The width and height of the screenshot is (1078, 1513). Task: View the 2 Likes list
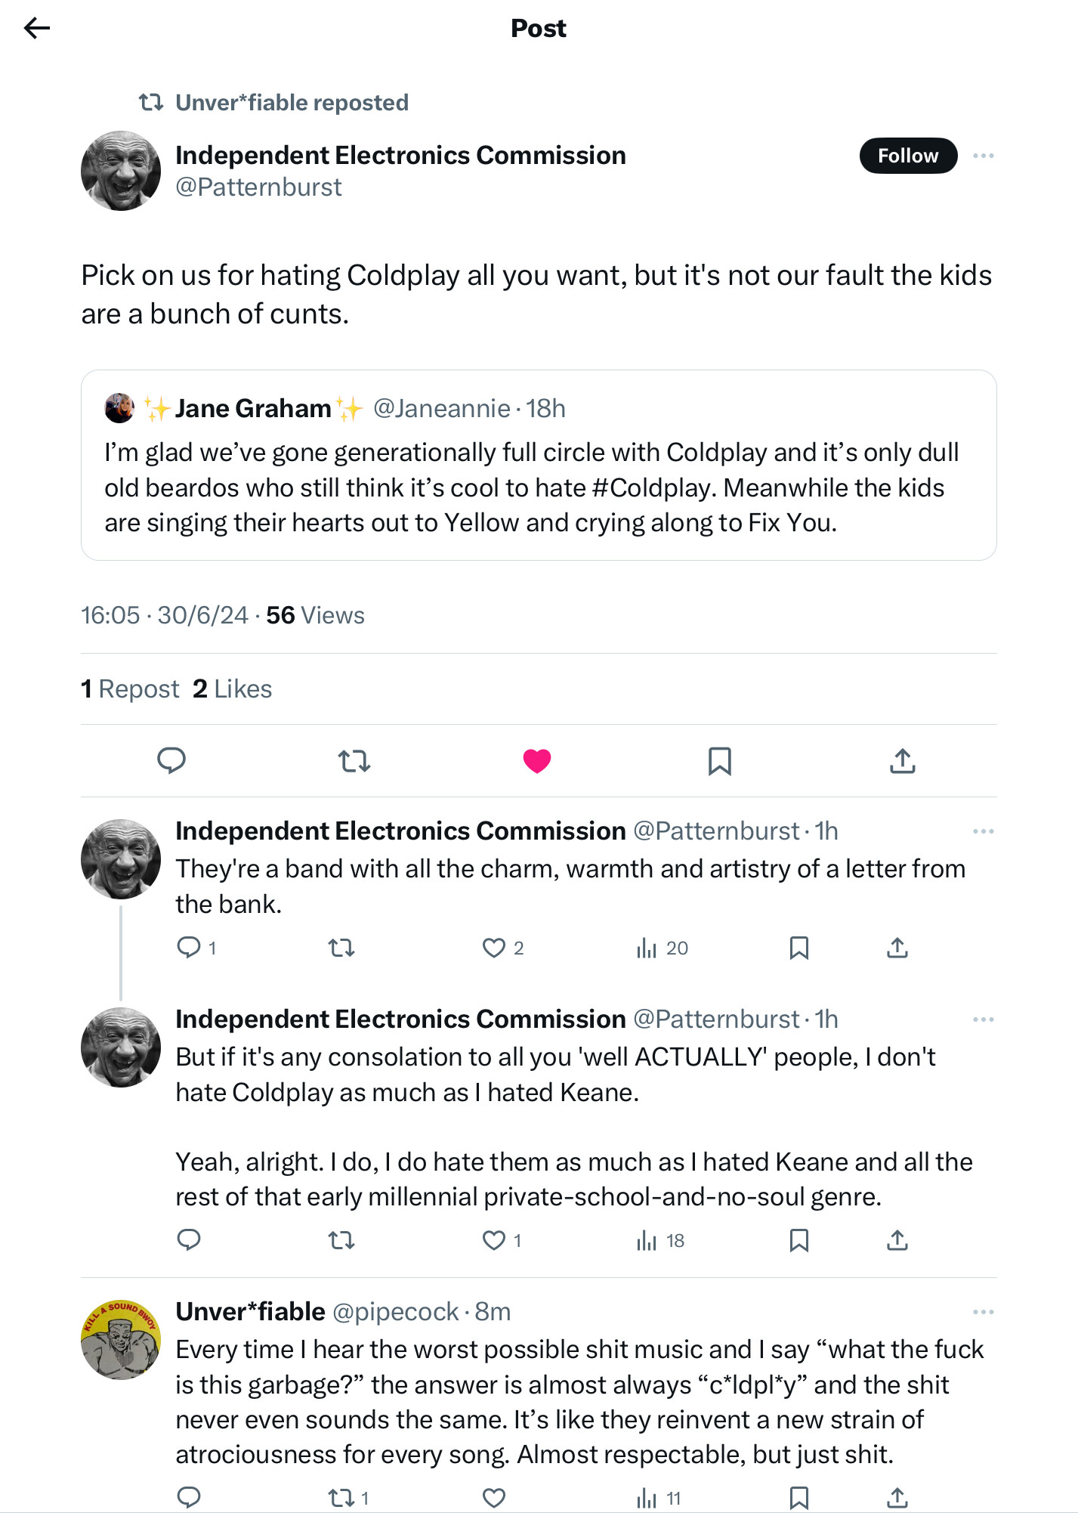coord(232,689)
